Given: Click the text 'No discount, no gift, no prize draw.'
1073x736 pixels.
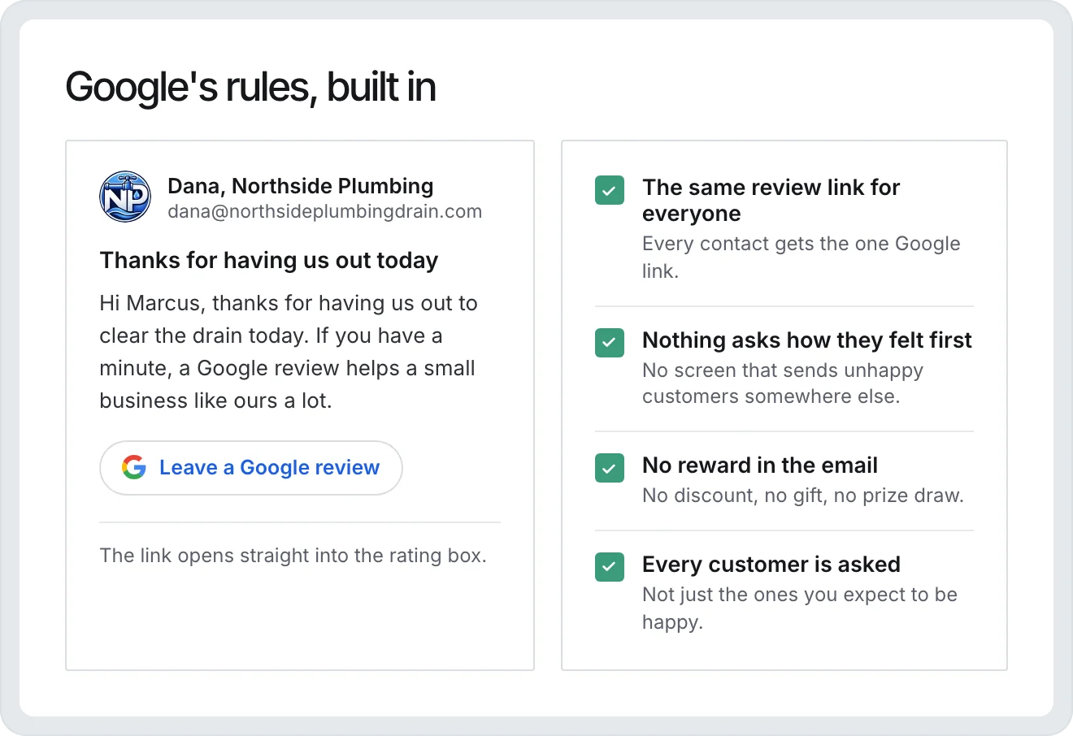Looking at the screenshot, I should [803, 496].
